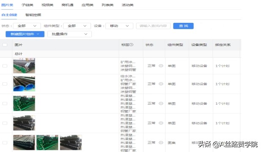The height and width of the screenshot is (152, 262).
Task: Click the 涂塑钢管 tag in first row
Action: click(128, 70)
